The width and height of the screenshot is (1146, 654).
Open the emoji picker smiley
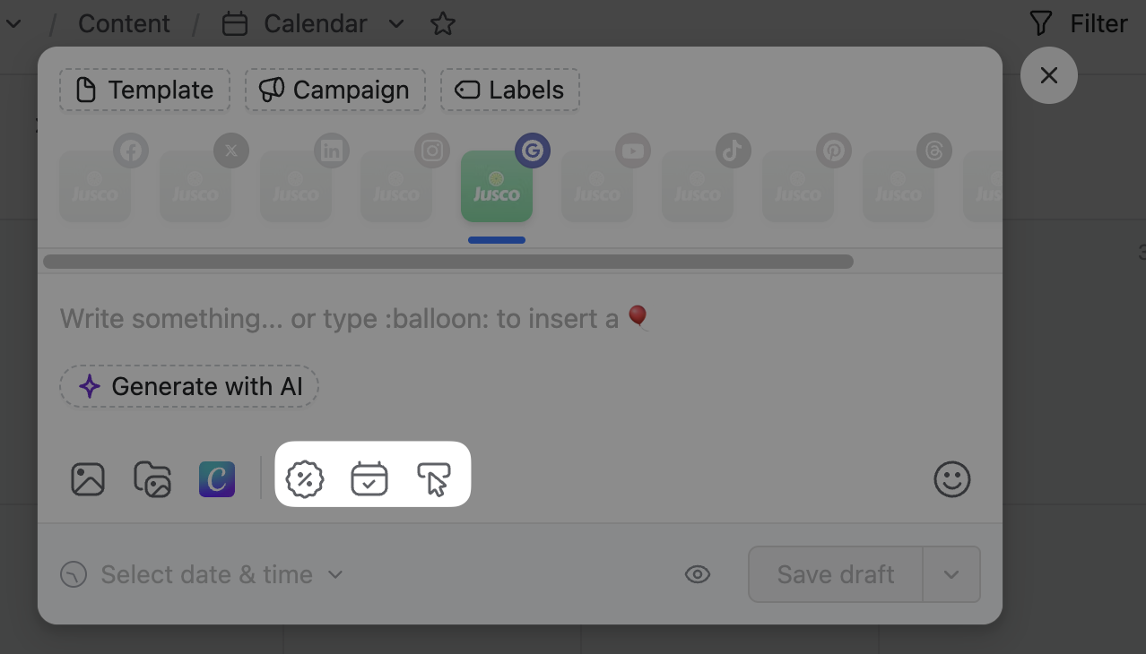tap(952, 479)
